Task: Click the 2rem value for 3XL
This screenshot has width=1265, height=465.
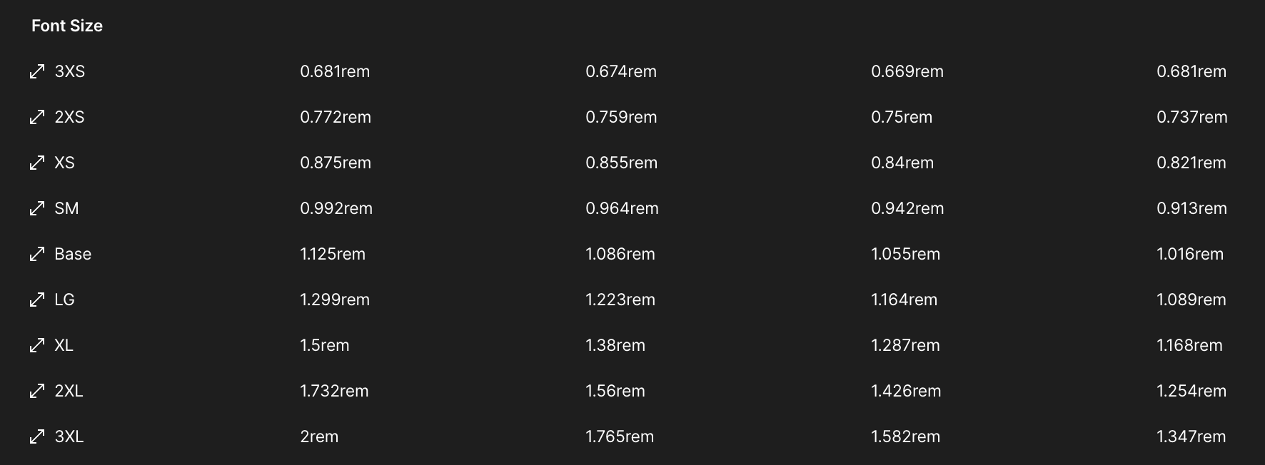Action: [319, 436]
